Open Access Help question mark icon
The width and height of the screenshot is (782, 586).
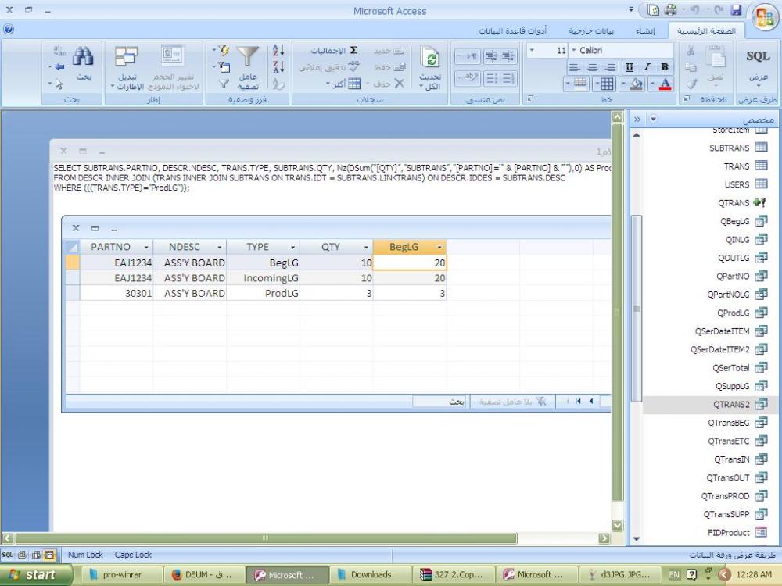(8, 30)
